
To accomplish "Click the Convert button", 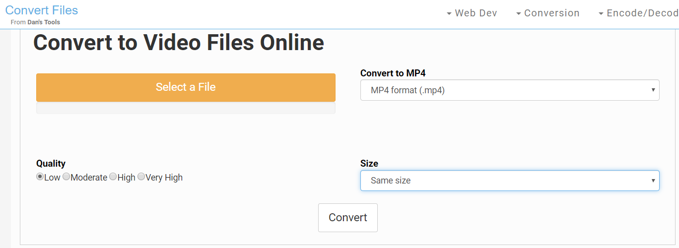I will [x=347, y=218].
